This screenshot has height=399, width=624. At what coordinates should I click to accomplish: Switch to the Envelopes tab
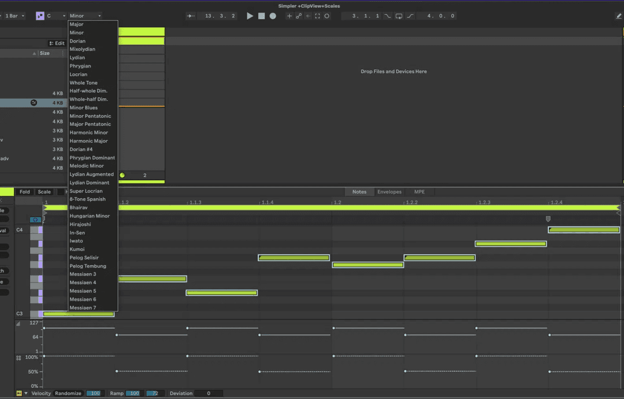click(389, 192)
